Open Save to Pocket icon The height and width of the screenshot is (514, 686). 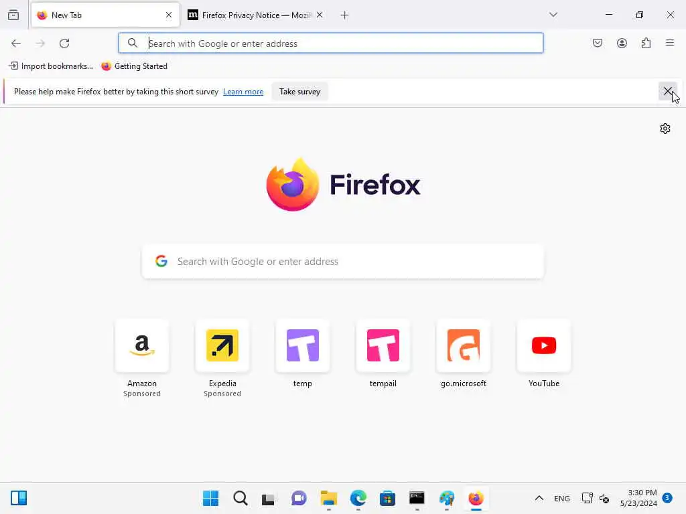[598, 43]
